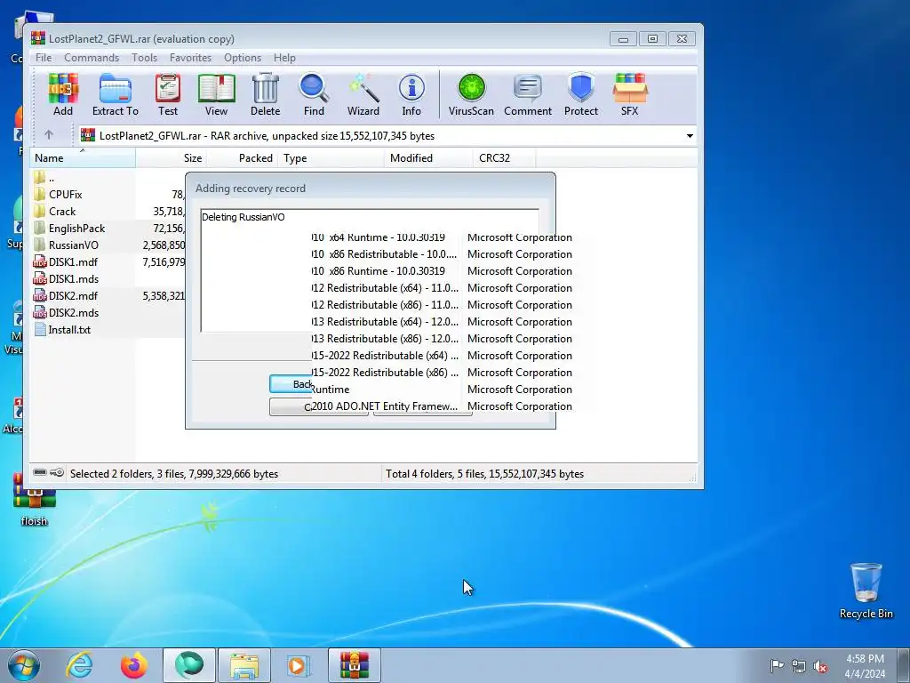
Task: Show archive Info
Action: 411,94
